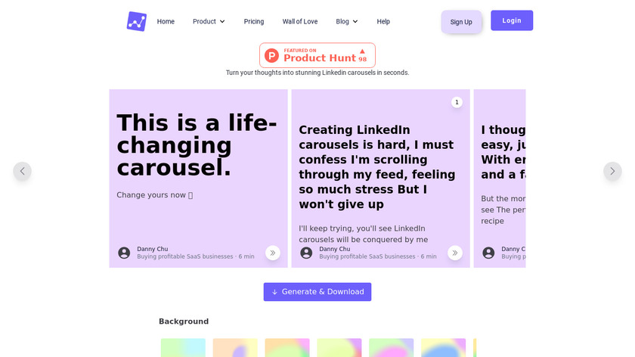Viewport: 635px width, 357px height.
Task: Click the Sign Up button
Action: tap(461, 22)
